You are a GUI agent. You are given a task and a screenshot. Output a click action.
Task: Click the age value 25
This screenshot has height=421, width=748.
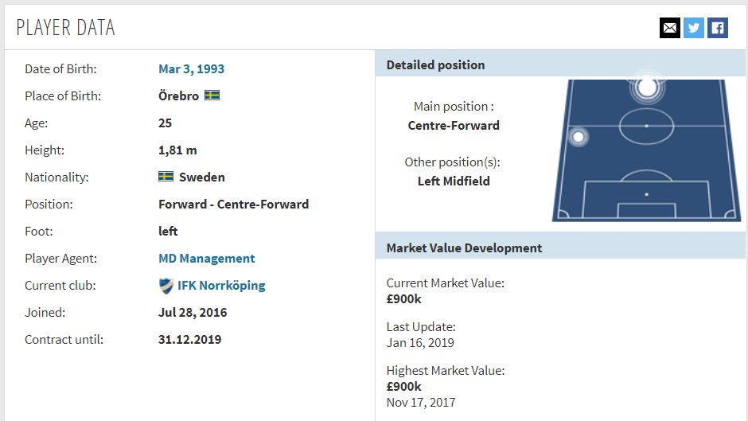coord(165,123)
